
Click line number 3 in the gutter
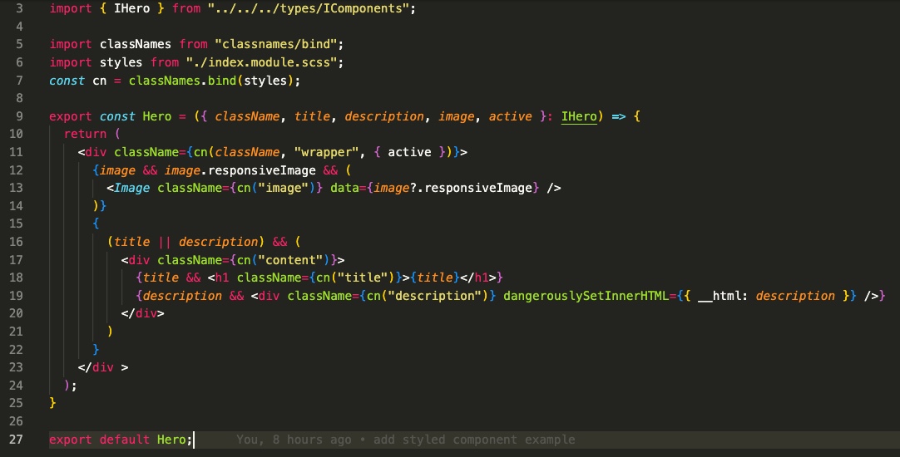pyautogui.click(x=19, y=8)
